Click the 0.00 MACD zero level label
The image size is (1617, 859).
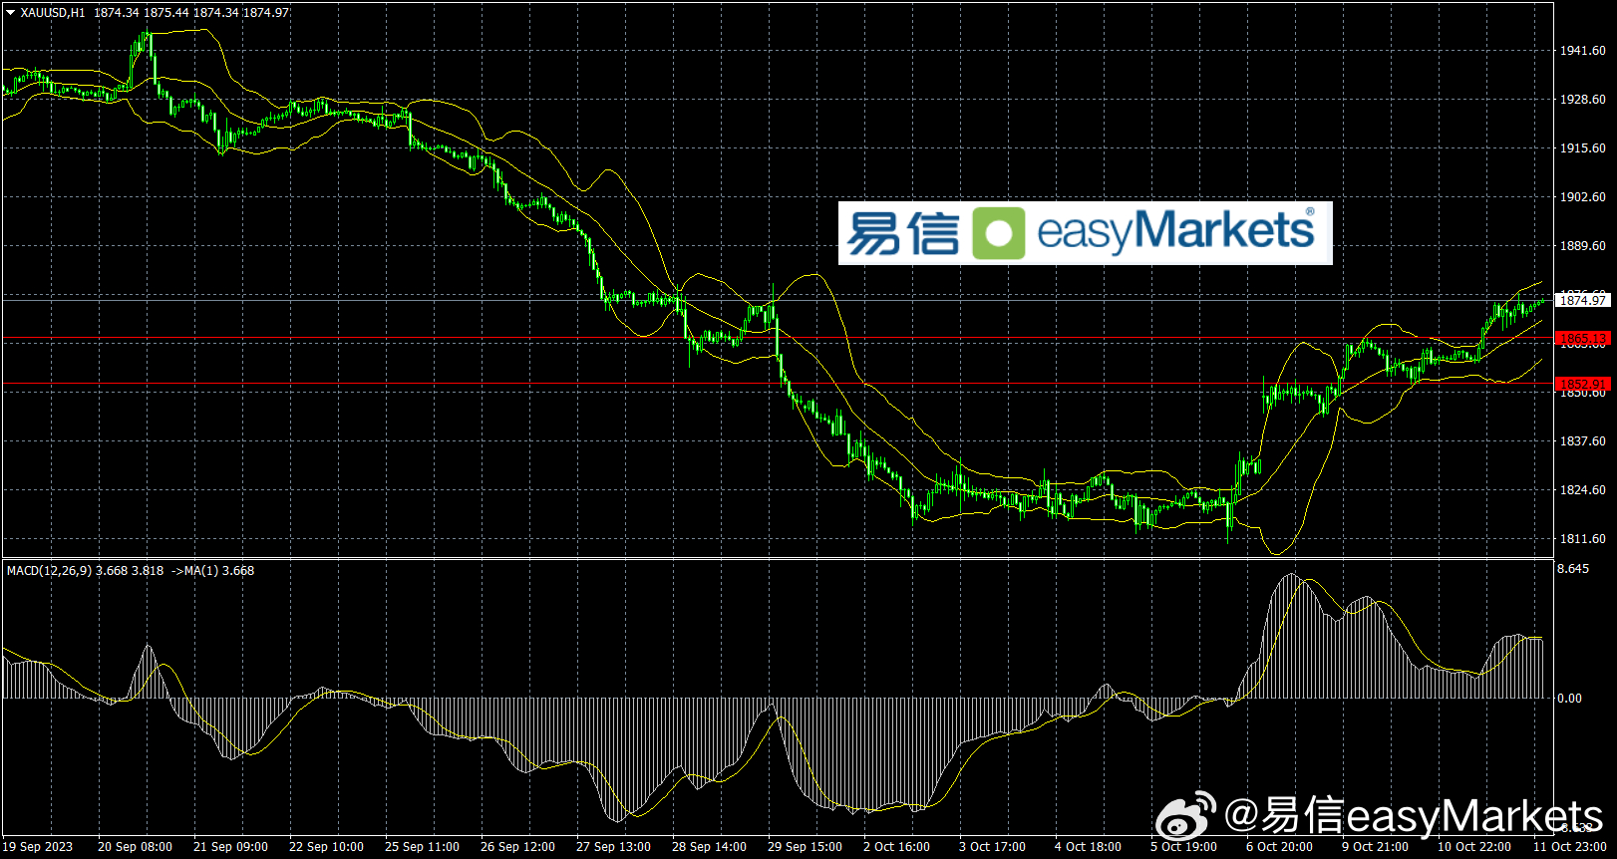(1569, 699)
